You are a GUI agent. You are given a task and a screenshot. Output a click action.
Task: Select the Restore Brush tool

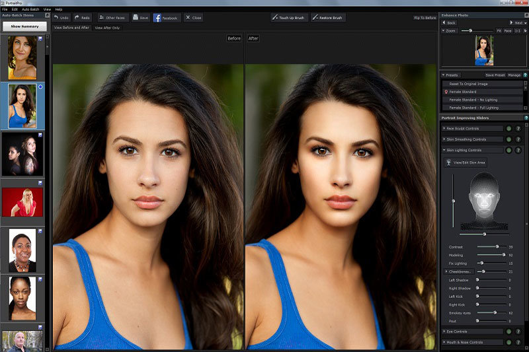[x=328, y=18]
